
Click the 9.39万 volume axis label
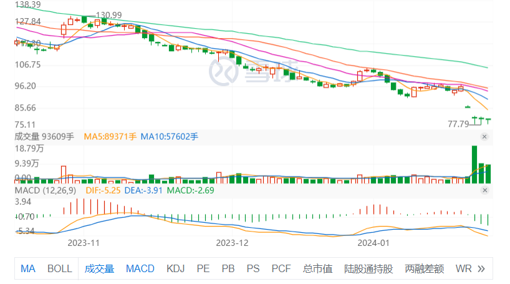[x=27, y=164]
